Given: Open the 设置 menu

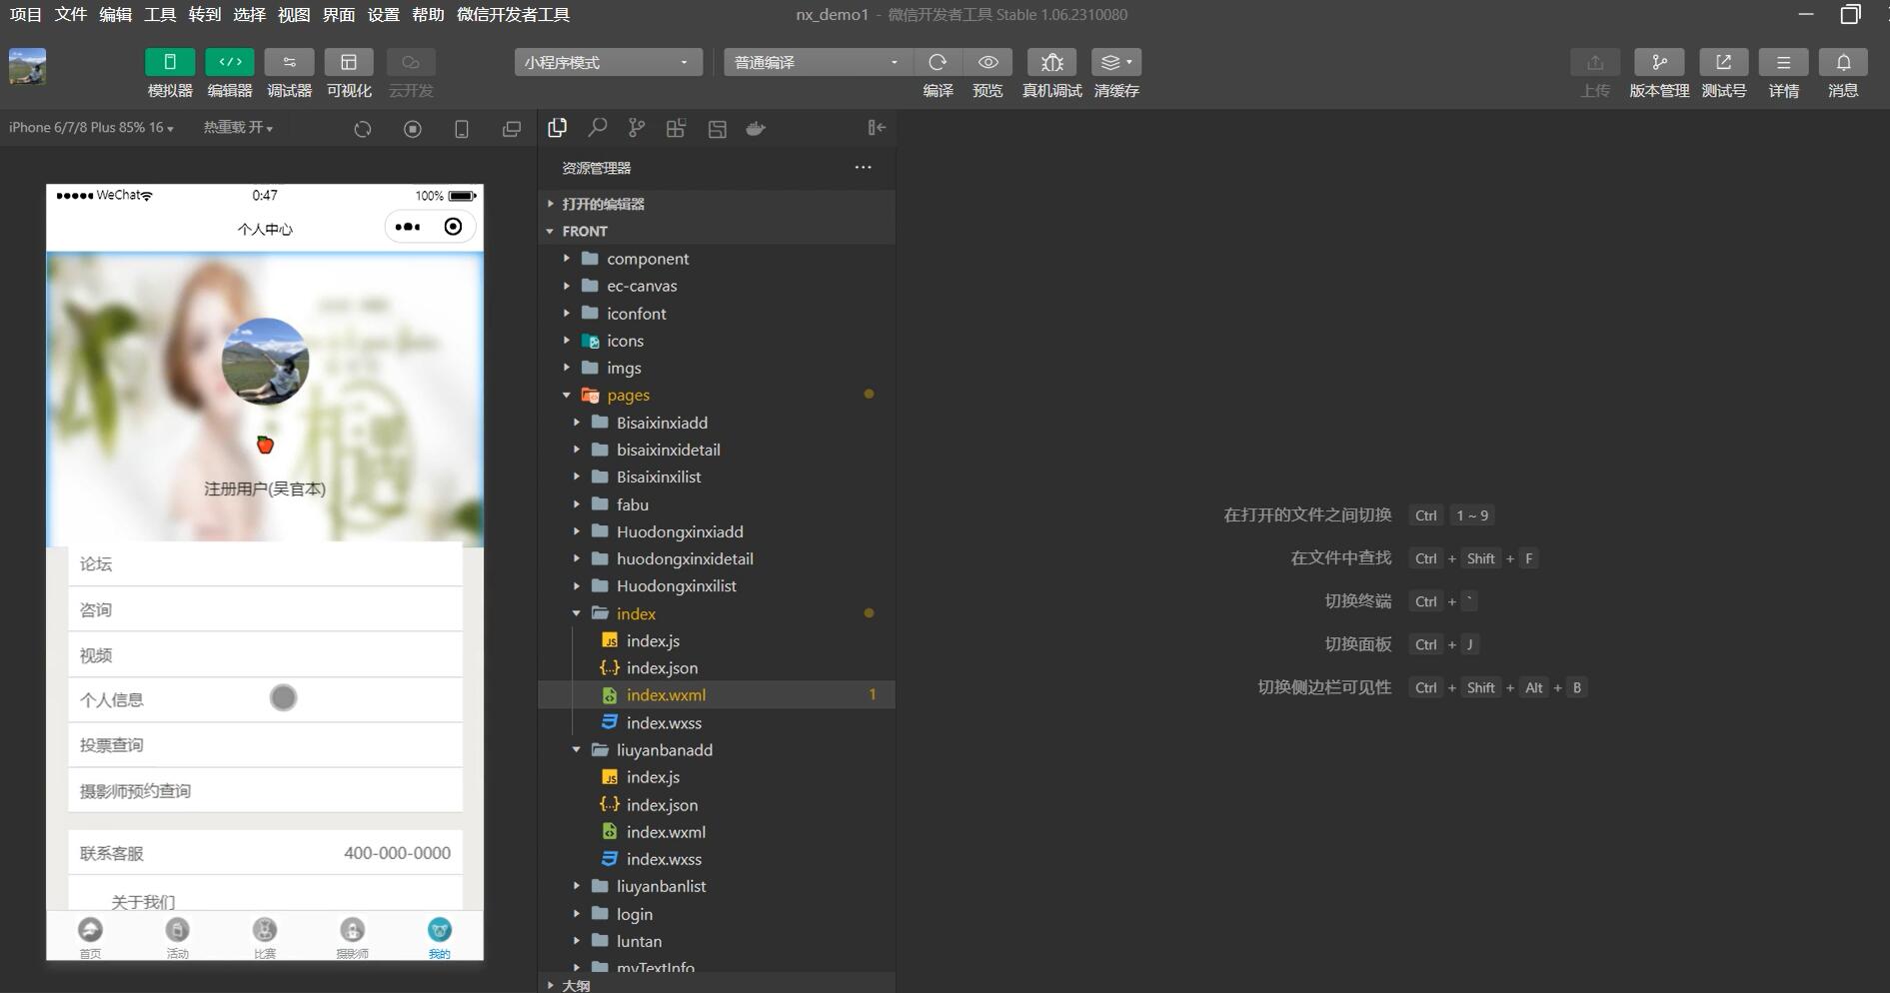Looking at the screenshot, I should pos(383,15).
